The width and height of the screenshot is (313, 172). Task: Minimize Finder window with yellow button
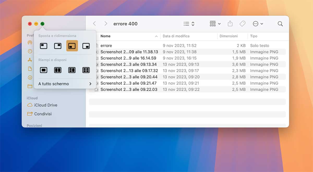36,24
